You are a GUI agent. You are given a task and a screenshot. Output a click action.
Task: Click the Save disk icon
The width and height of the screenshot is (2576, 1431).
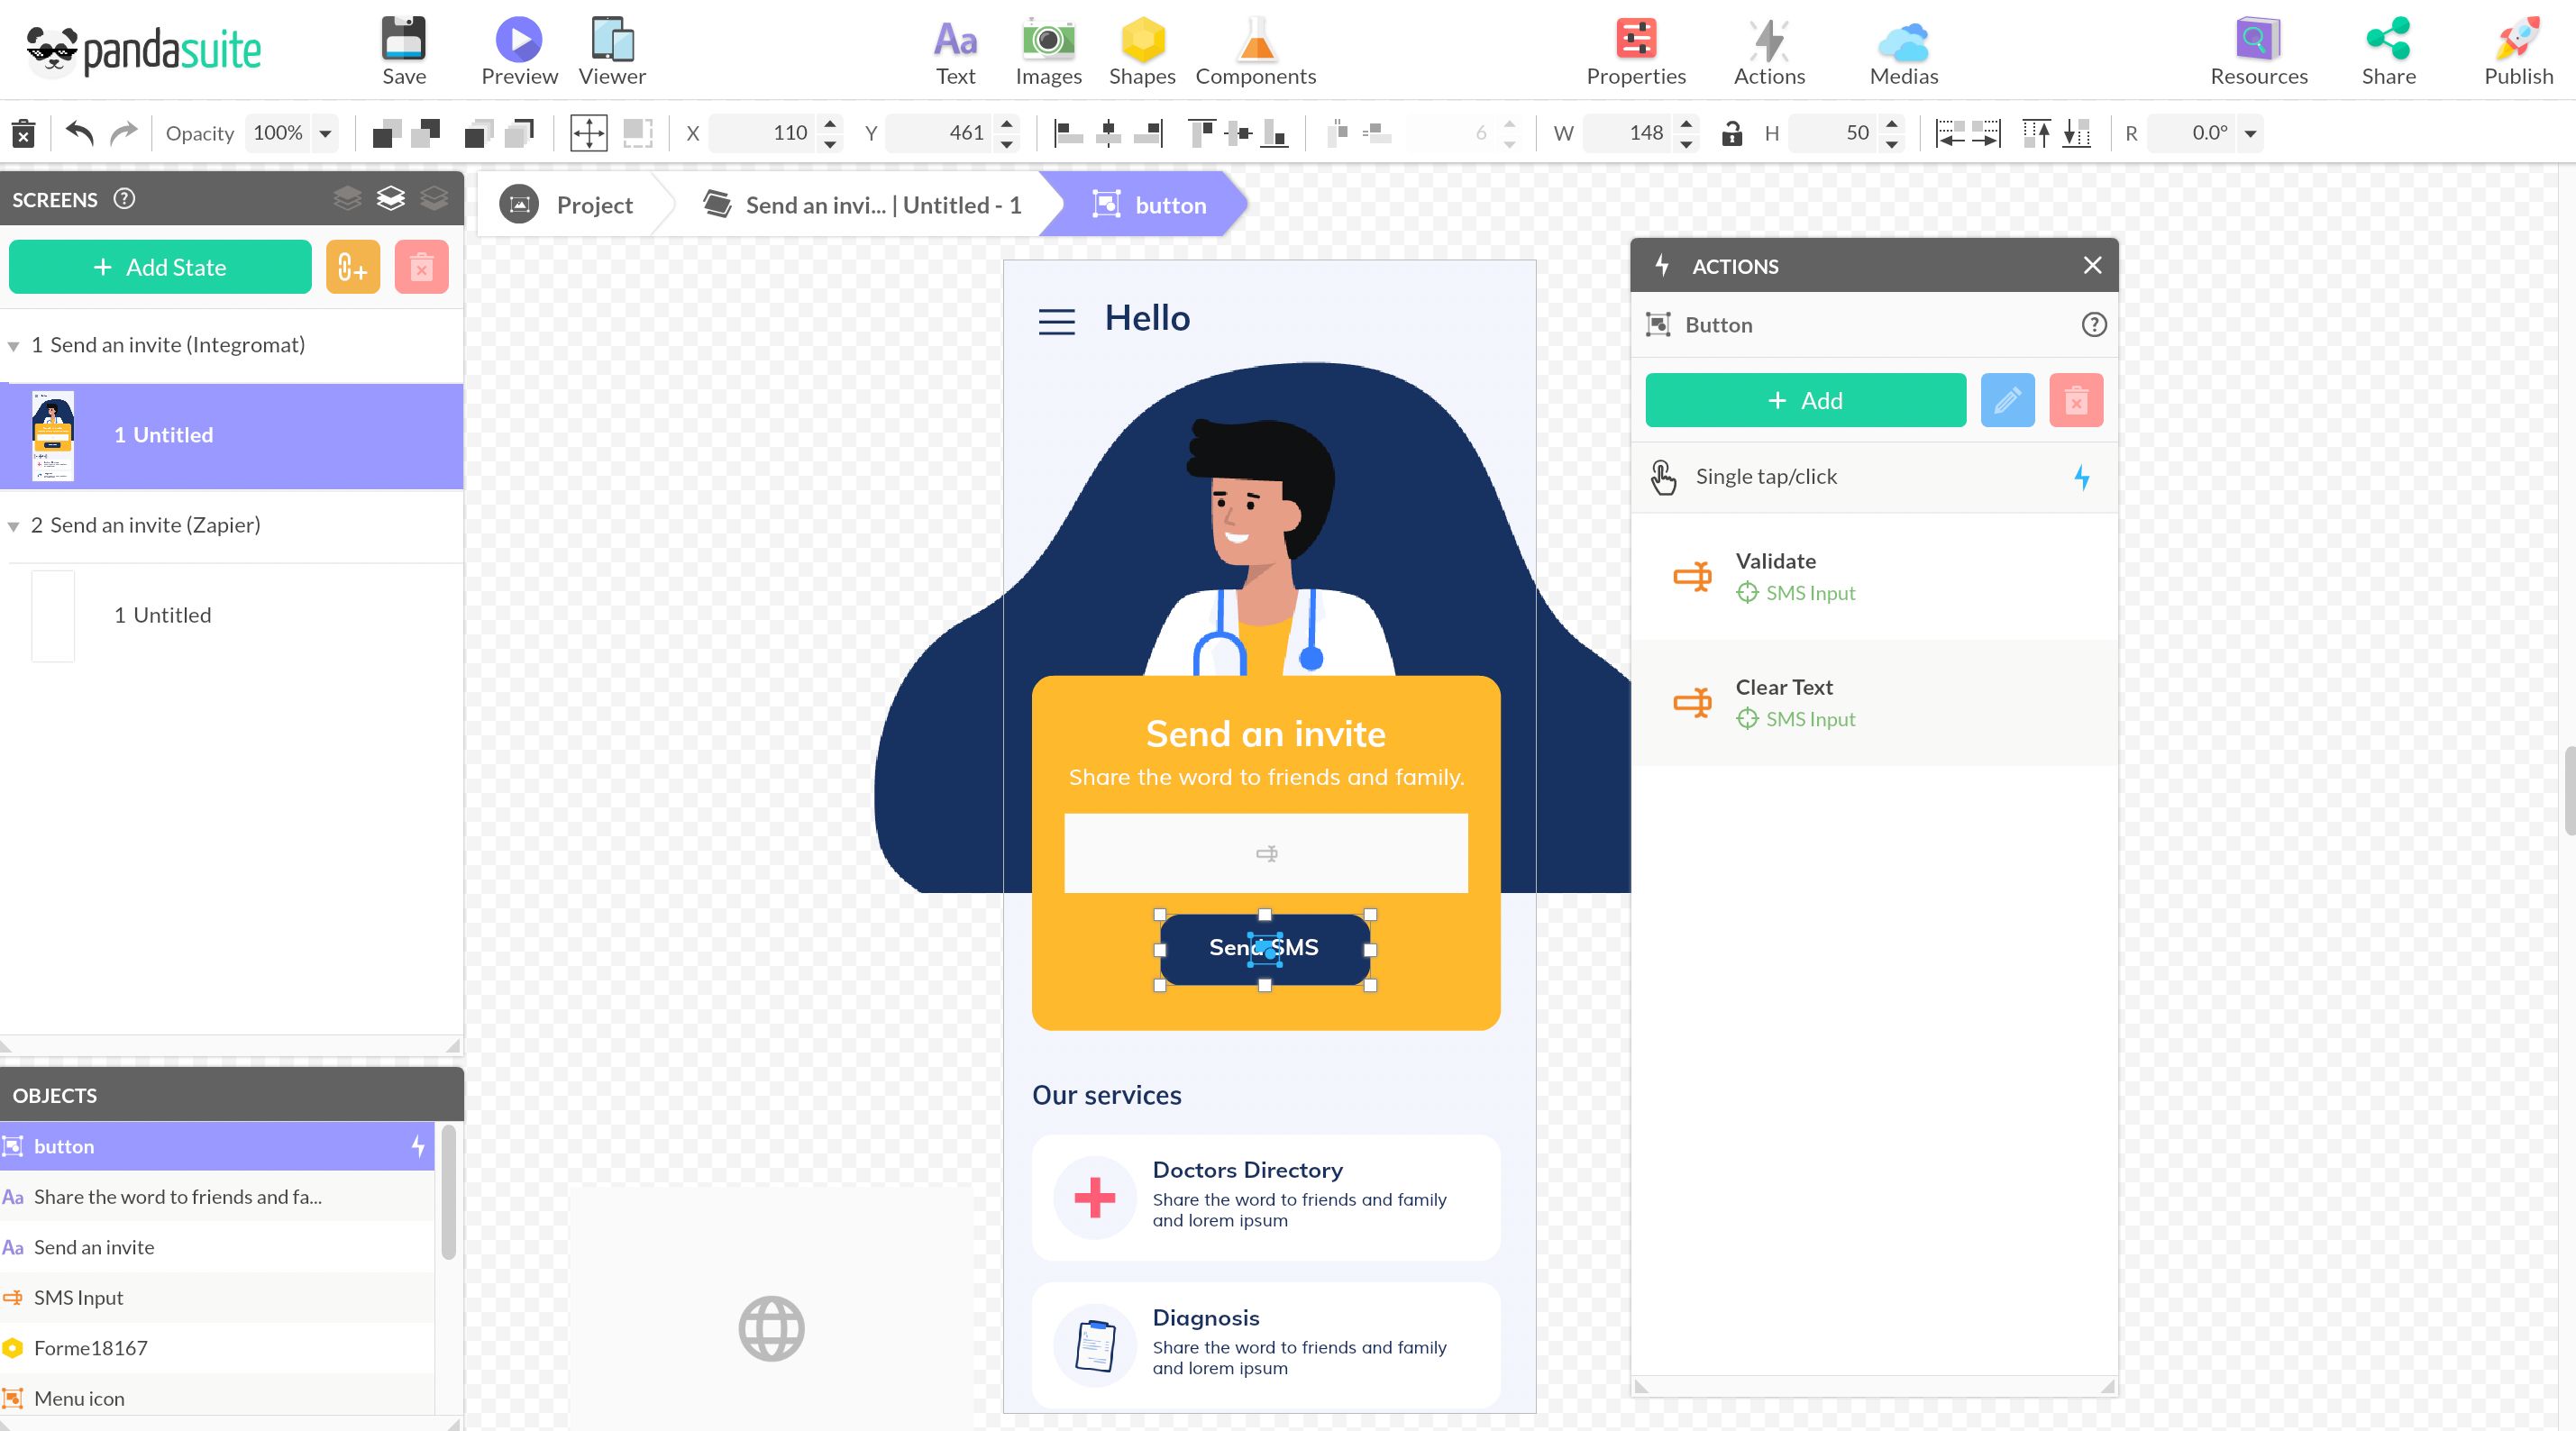coord(404,40)
